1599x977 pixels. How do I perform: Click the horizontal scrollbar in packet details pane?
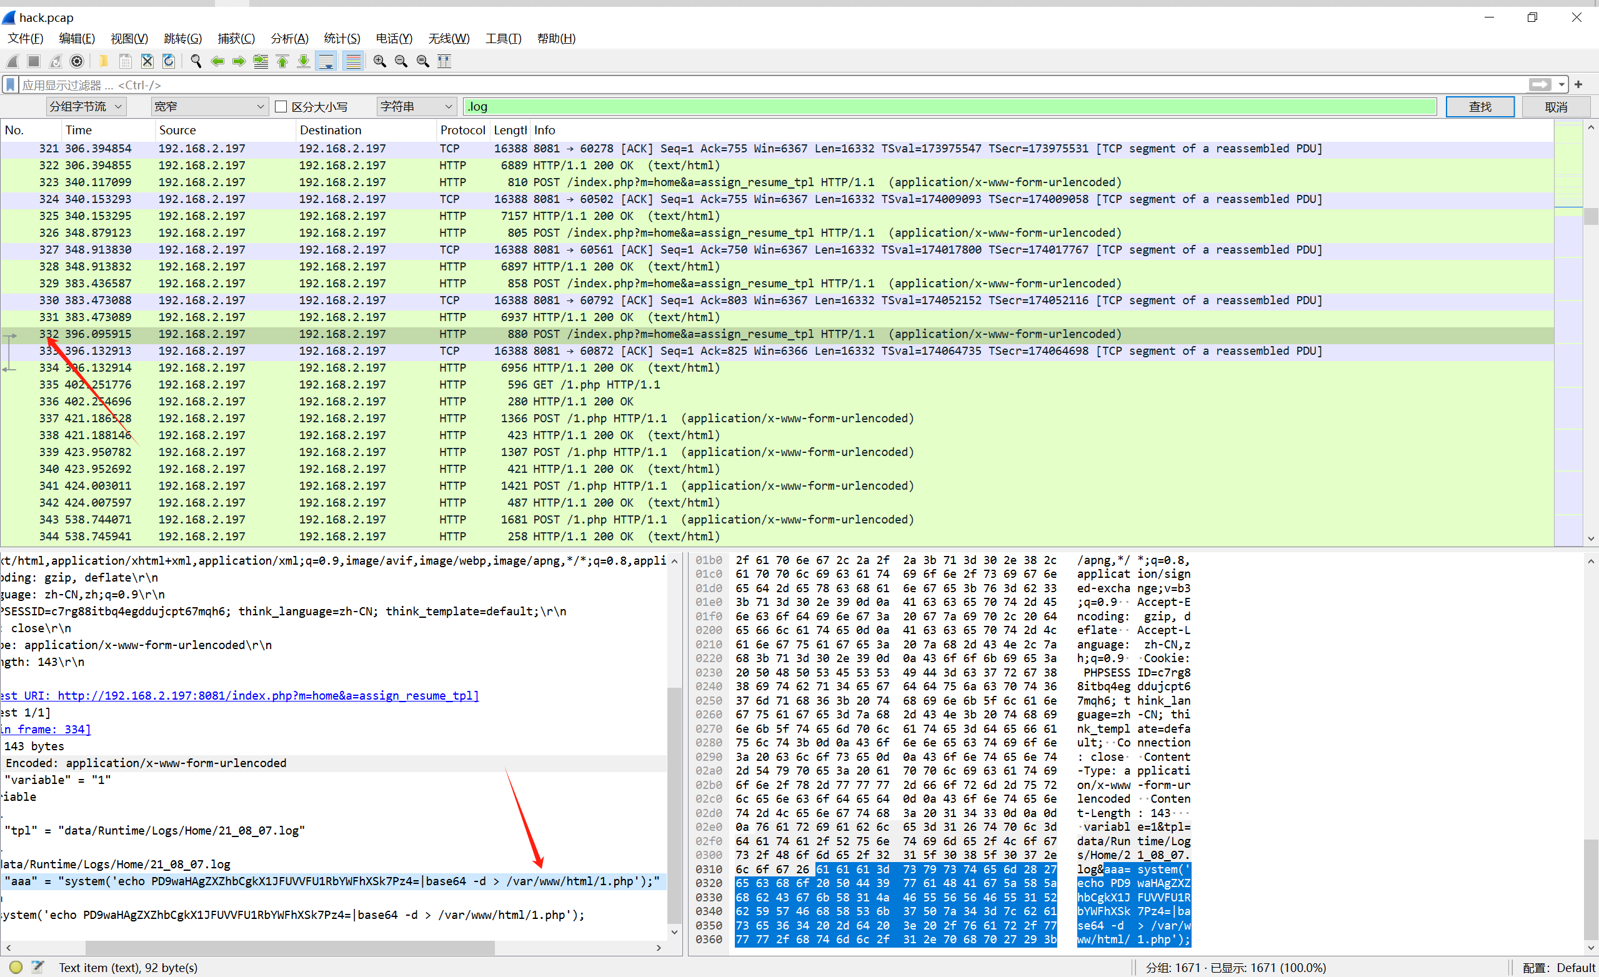[x=289, y=948]
